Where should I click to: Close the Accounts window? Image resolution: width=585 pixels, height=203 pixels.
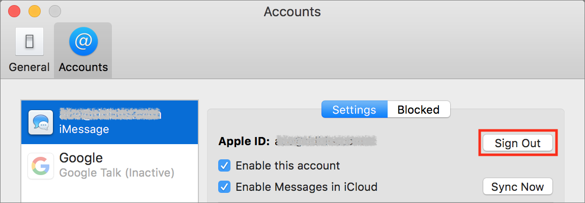pyautogui.click(x=14, y=11)
